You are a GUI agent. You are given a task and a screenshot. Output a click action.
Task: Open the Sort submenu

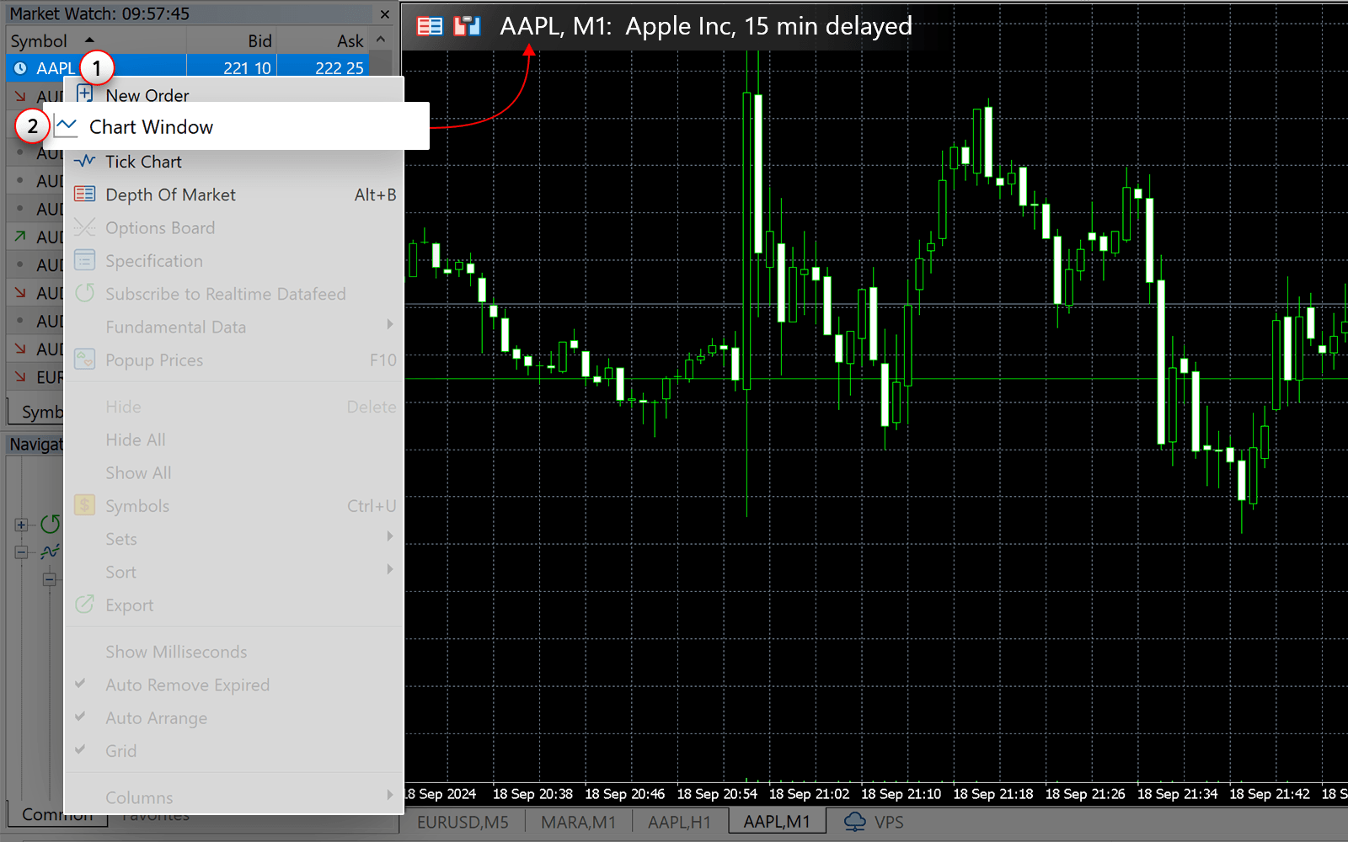tap(388, 569)
